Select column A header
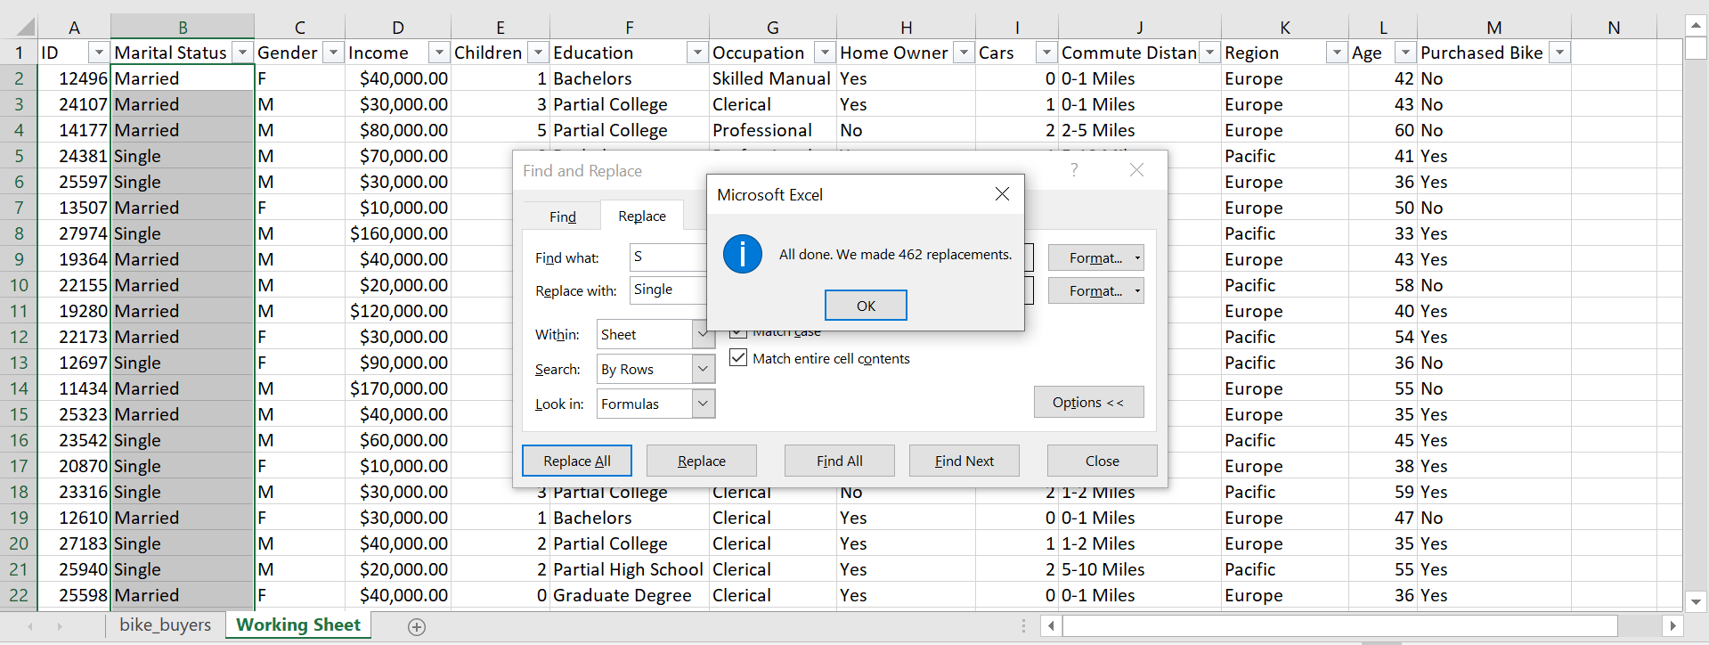 point(74,28)
